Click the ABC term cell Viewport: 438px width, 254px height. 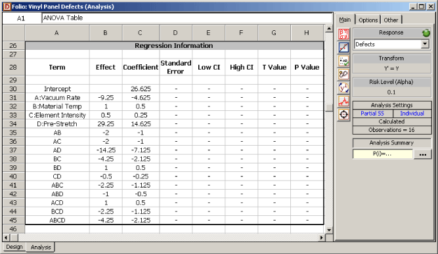click(57, 185)
